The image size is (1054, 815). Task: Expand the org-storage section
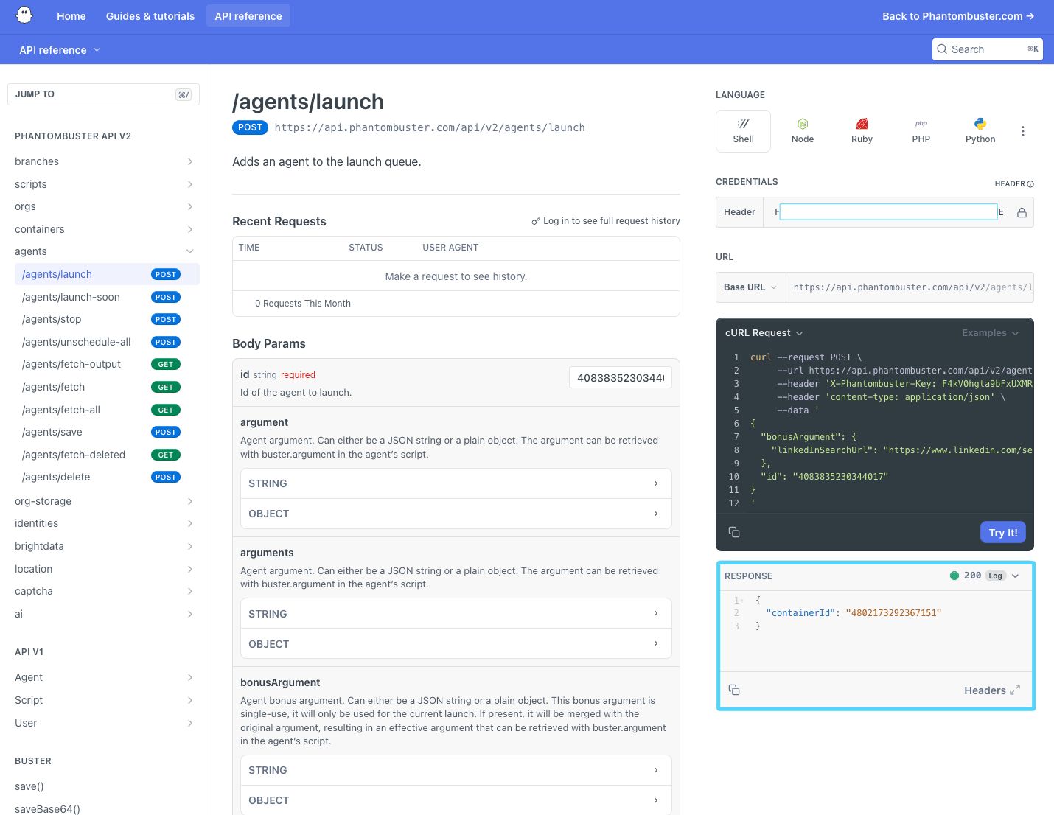(x=189, y=501)
